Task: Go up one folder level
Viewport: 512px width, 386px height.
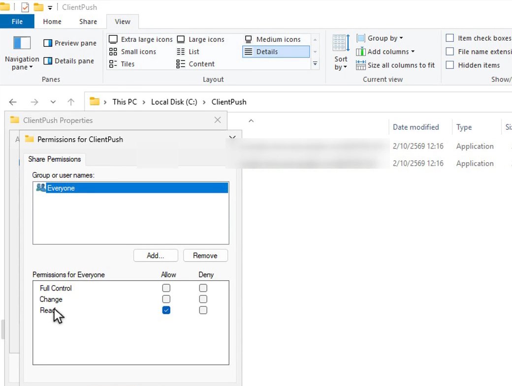Action: click(71, 102)
